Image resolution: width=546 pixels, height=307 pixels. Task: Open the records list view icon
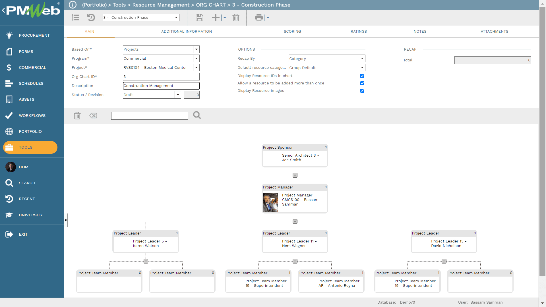point(75,18)
